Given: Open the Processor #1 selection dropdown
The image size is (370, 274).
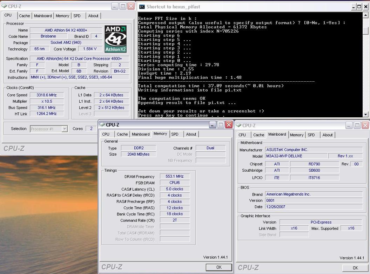Looking at the screenshot, I should click(65, 129).
